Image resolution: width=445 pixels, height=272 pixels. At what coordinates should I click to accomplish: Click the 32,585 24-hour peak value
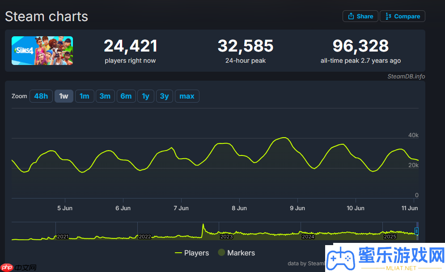pos(246,46)
